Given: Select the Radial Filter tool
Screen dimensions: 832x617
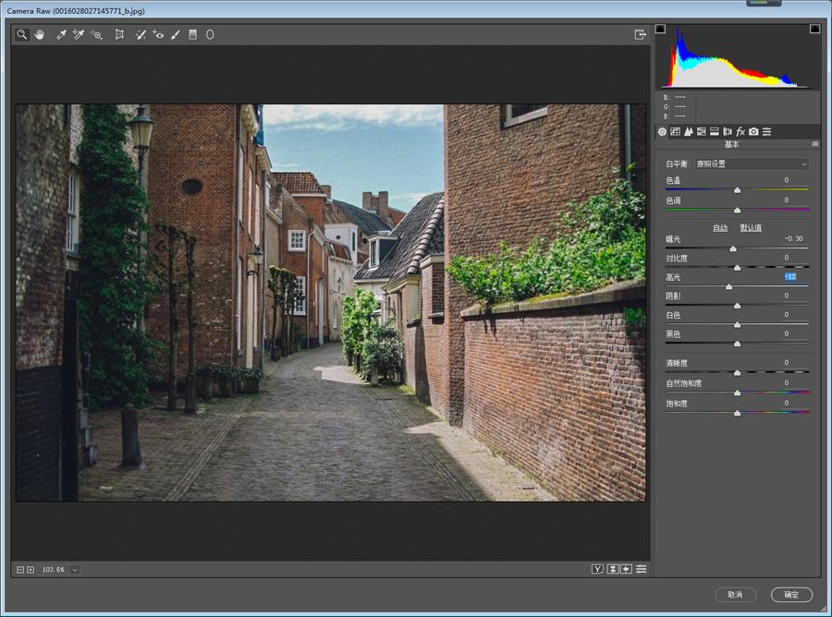Looking at the screenshot, I should (x=210, y=35).
